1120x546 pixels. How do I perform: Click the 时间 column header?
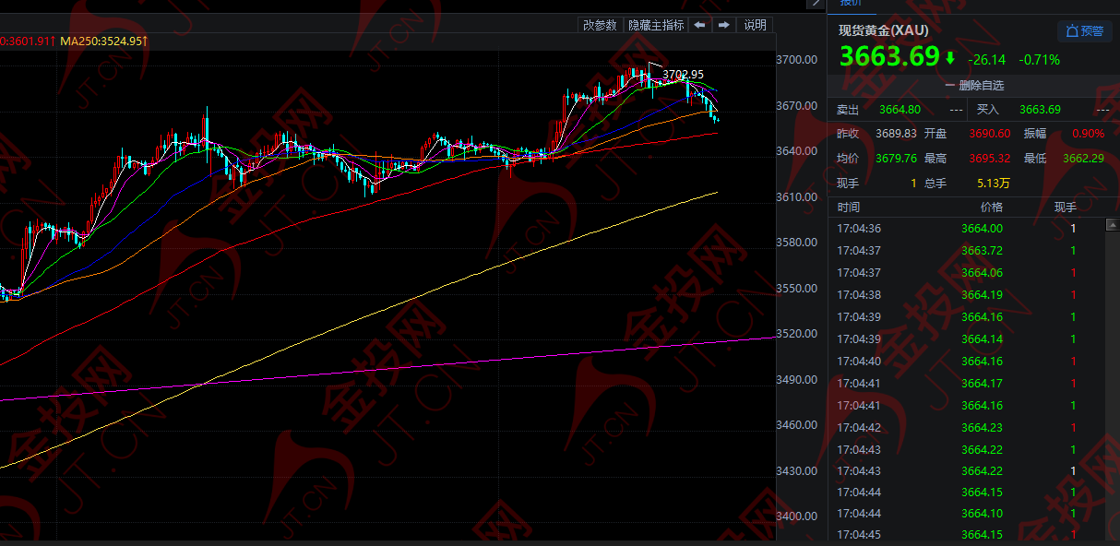click(849, 208)
